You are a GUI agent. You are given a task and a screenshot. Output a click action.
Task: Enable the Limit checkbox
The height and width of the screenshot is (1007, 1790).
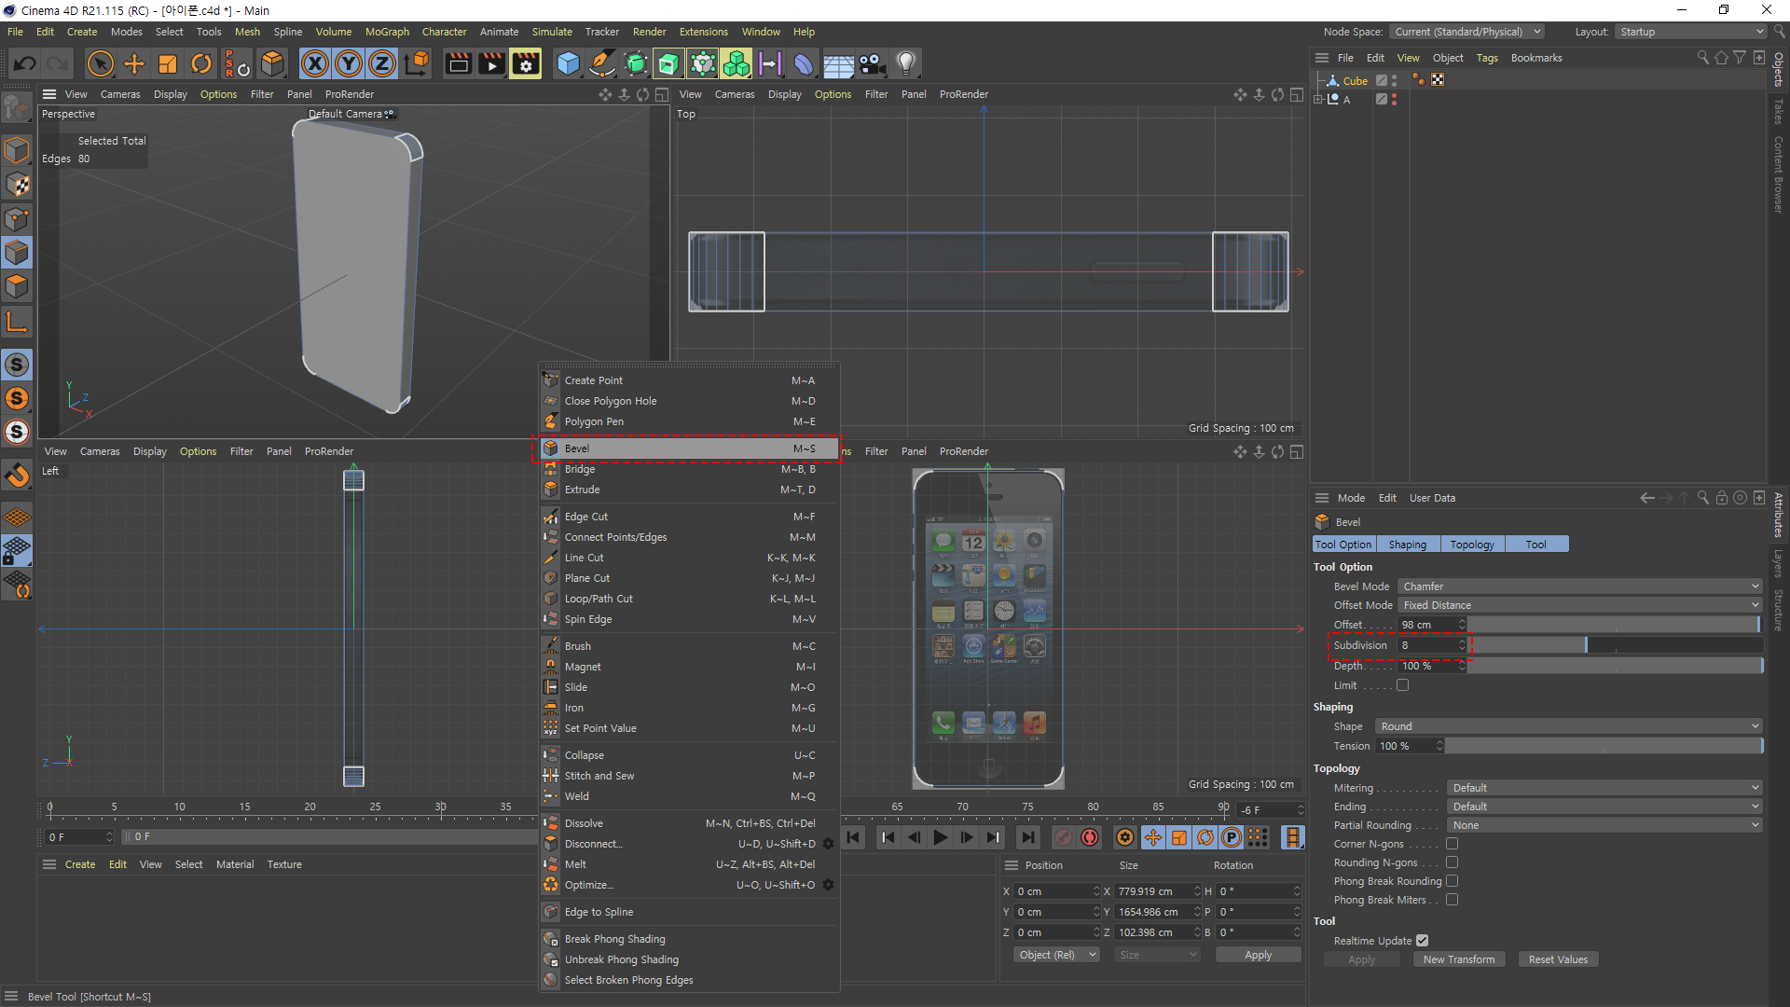coord(1402,685)
